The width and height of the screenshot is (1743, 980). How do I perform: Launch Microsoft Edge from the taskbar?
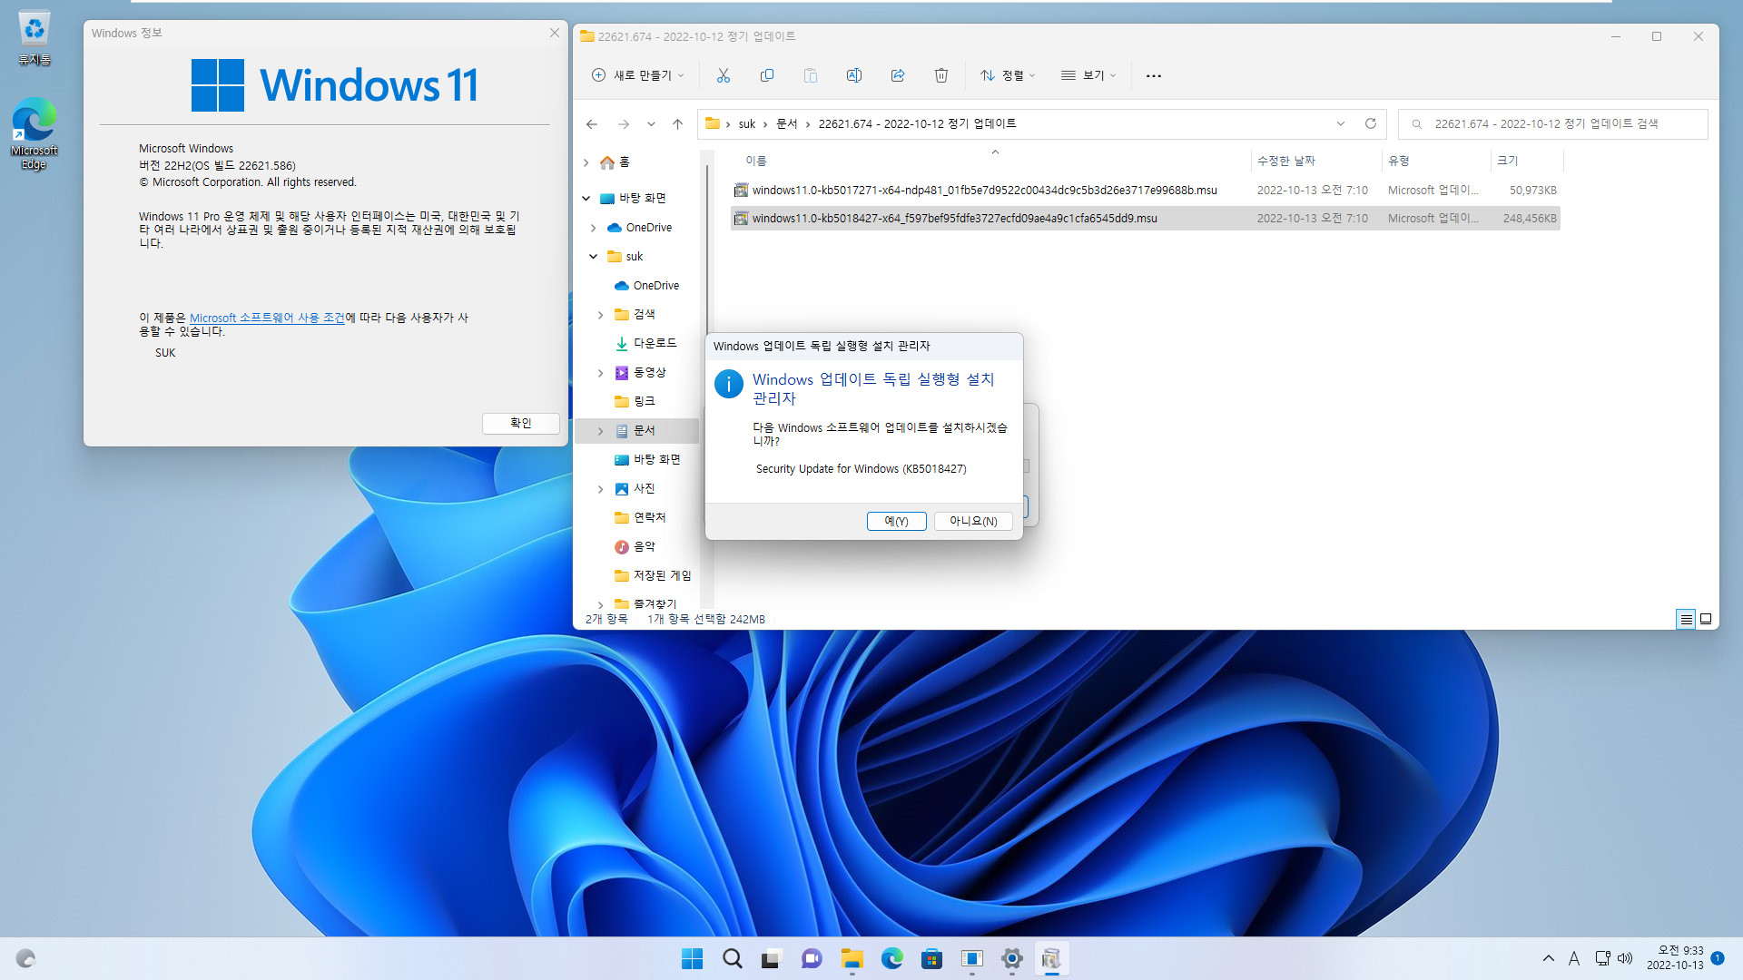point(891,958)
